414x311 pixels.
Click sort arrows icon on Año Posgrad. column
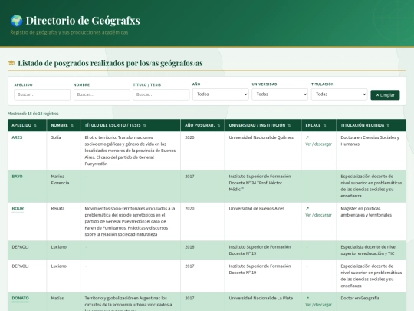click(219, 125)
